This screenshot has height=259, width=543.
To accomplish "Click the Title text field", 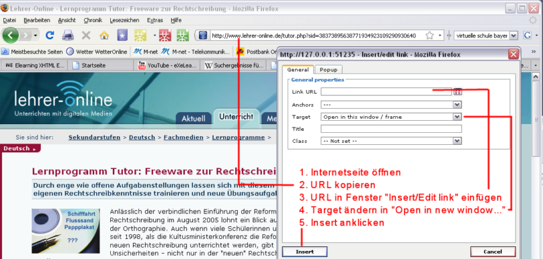I will pyautogui.click(x=391, y=129).
